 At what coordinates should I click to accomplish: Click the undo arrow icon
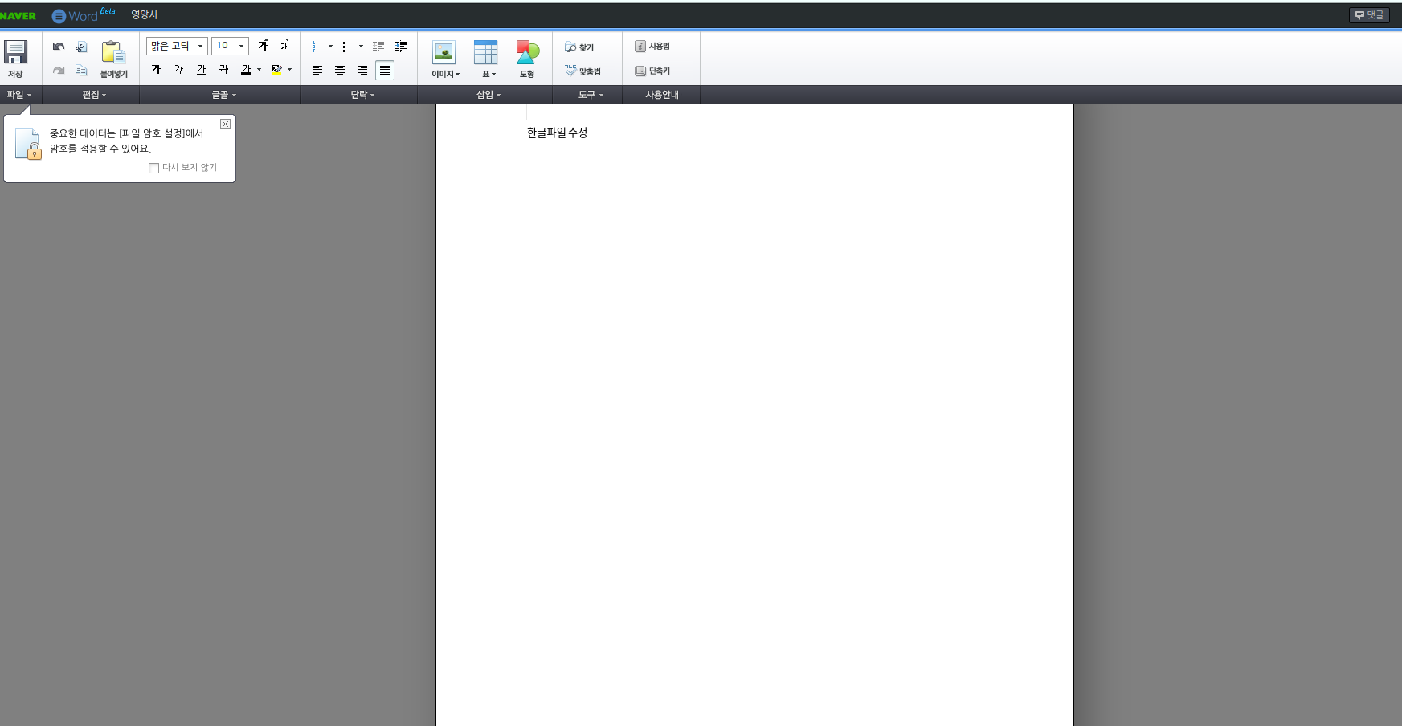59,47
